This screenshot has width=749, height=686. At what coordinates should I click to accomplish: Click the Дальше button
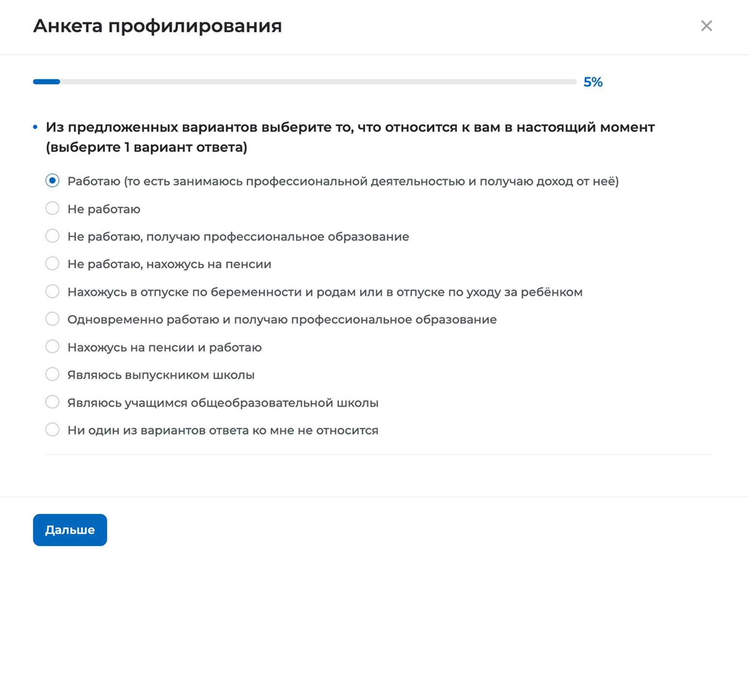[x=70, y=530]
